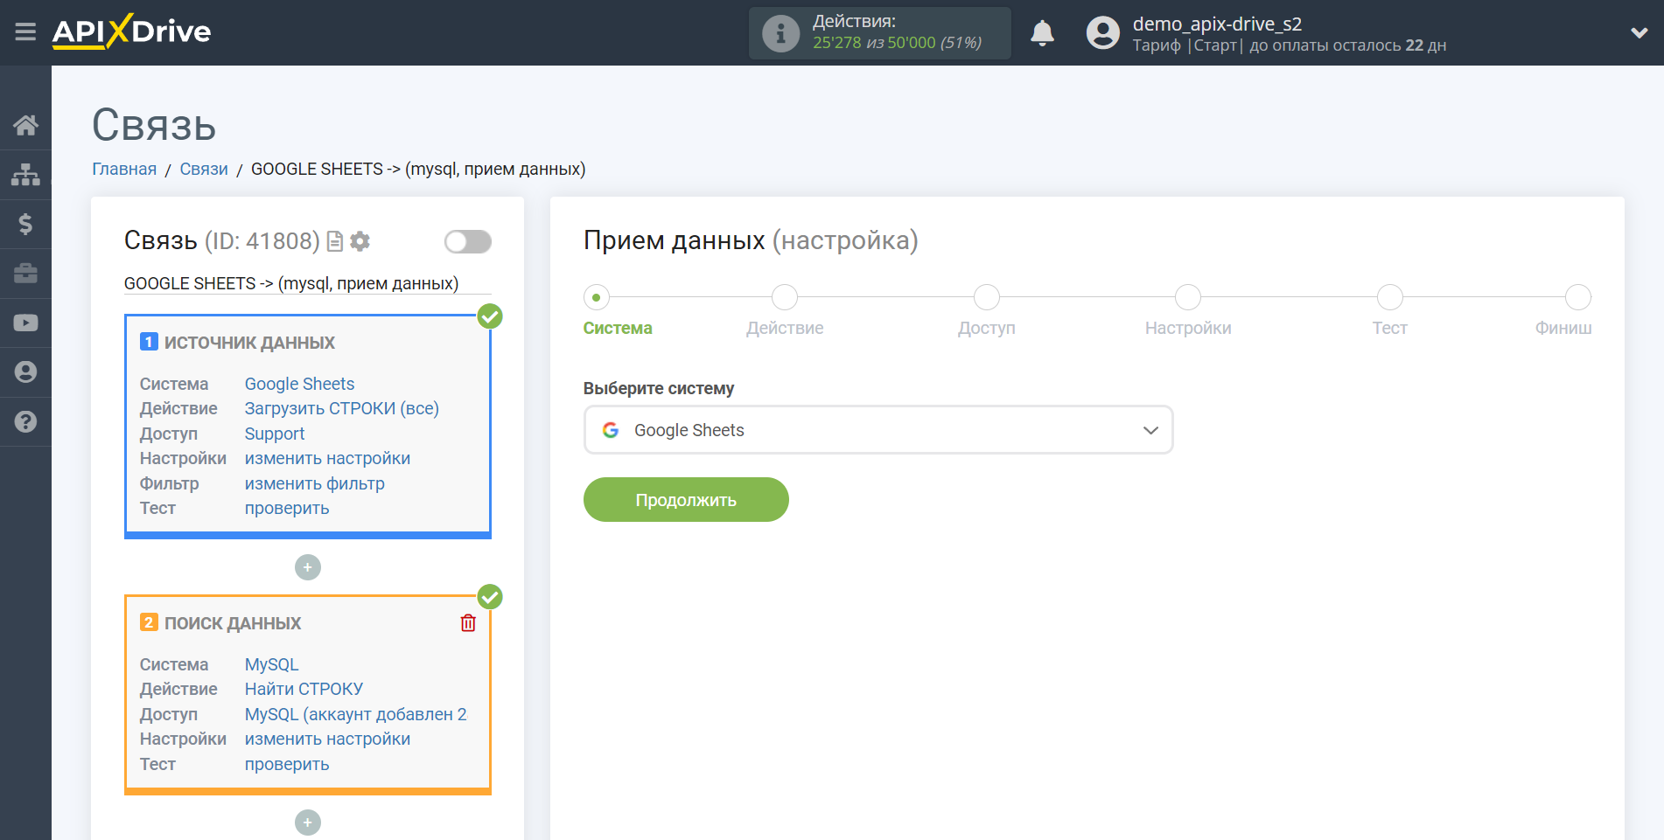Delete the data search block (trash icon)
1664x840 pixels.
coord(468,622)
